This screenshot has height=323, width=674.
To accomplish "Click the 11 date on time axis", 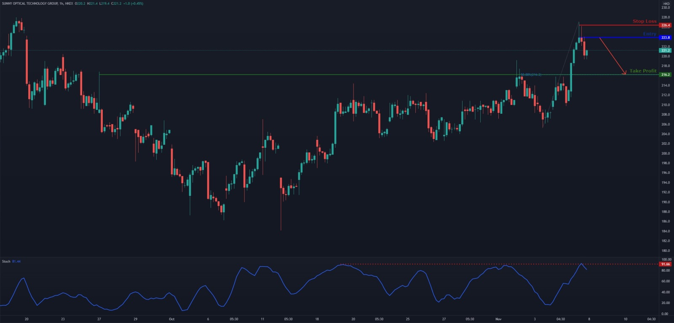I will point(262,319).
